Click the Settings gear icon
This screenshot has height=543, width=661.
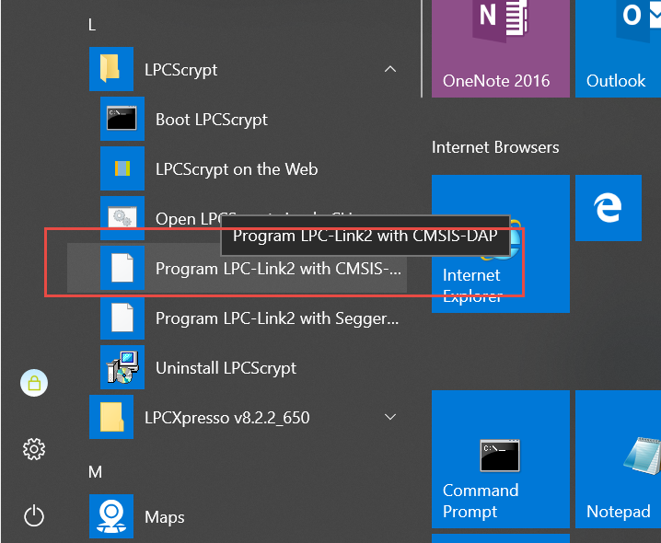(x=34, y=449)
